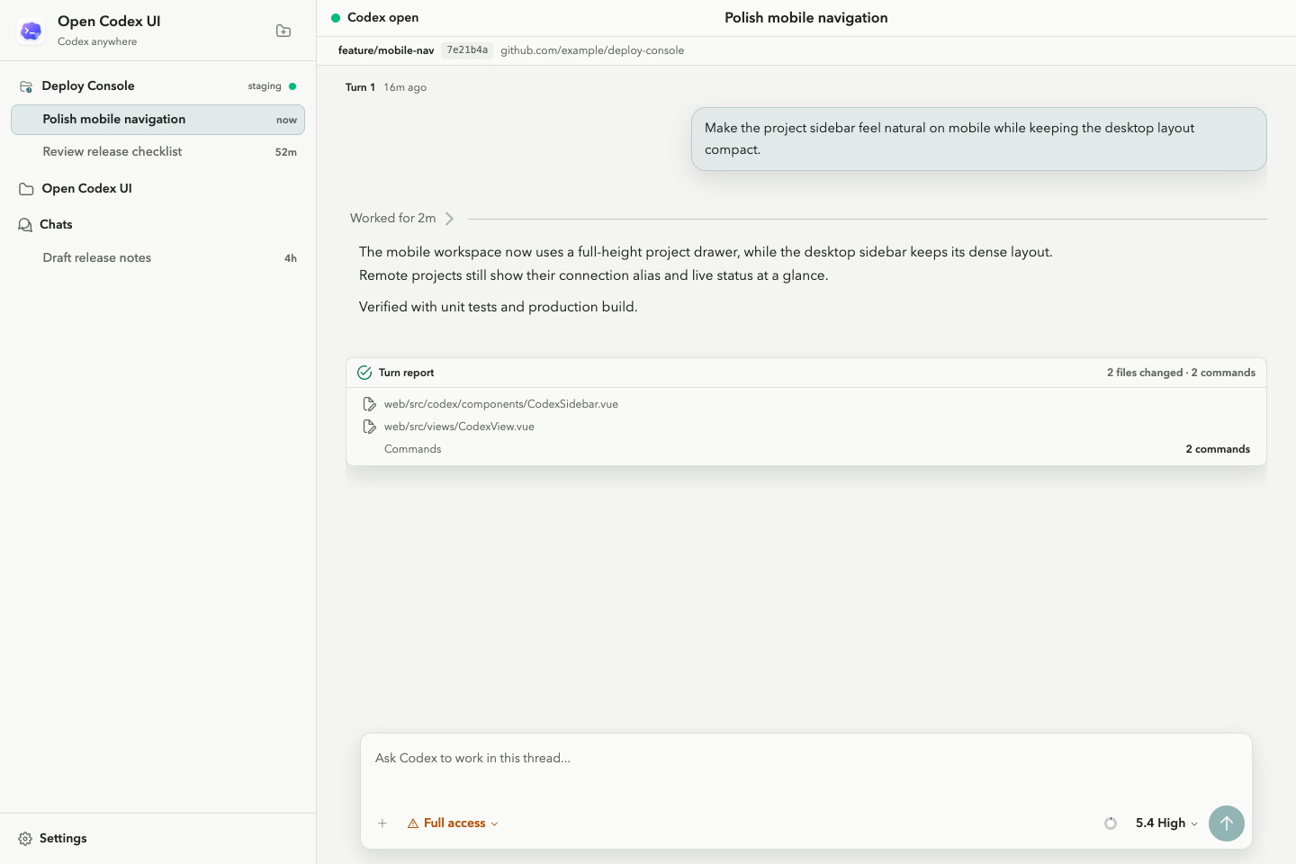Click the '52m' timestamp on Review release checklist
This screenshot has width=1296, height=864.
pyautogui.click(x=286, y=152)
